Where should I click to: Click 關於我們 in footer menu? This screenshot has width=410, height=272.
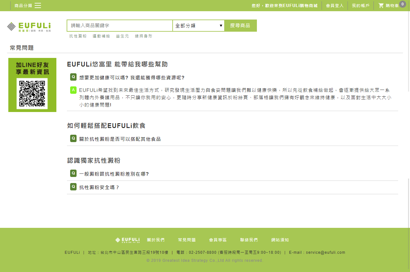click(x=156, y=240)
